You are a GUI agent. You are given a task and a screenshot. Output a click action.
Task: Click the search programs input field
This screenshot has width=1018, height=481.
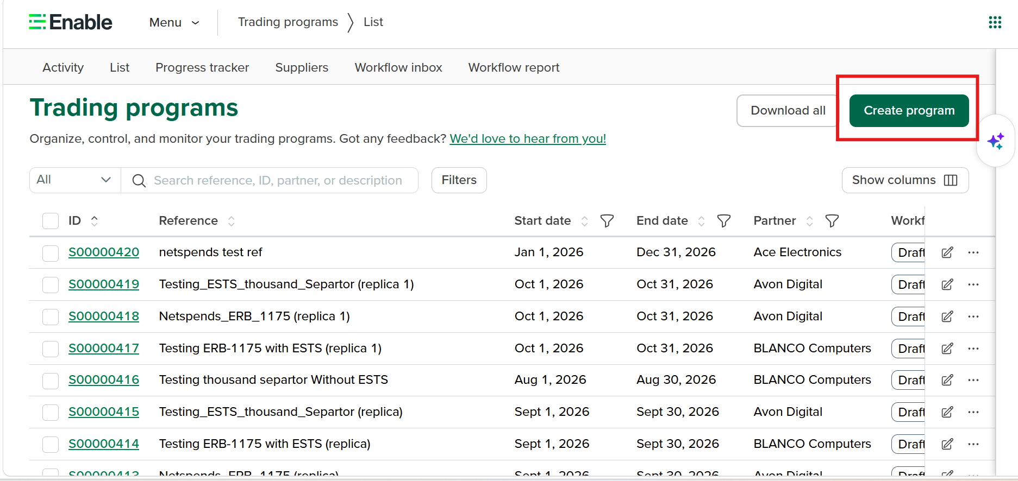click(x=270, y=180)
